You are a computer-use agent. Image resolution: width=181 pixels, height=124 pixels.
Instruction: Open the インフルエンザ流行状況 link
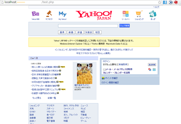(x=73, y=50)
